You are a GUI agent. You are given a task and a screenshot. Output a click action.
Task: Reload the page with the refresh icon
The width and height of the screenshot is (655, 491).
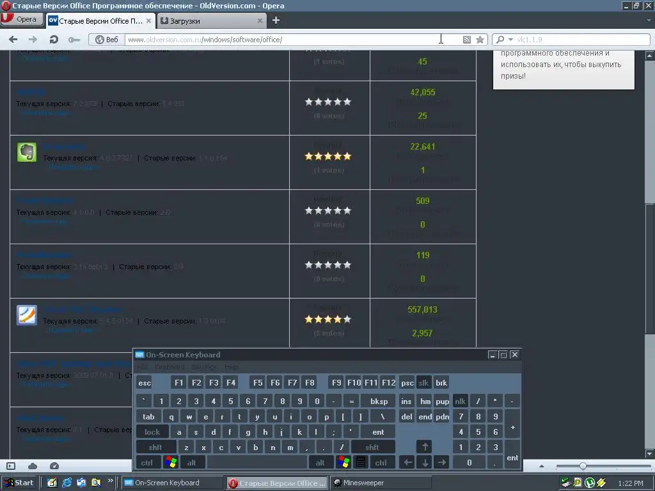pos(54,40)
